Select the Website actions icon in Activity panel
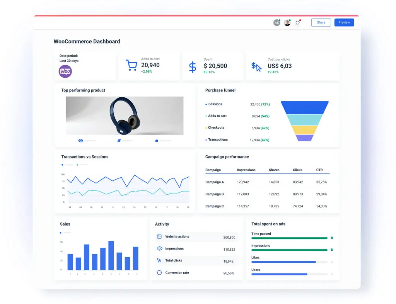396x304 pixels. click(159, 236)
